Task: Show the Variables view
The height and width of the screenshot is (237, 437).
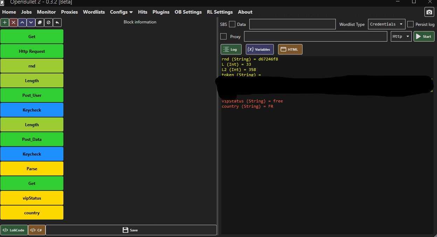Action: click(x=259, y=49)
